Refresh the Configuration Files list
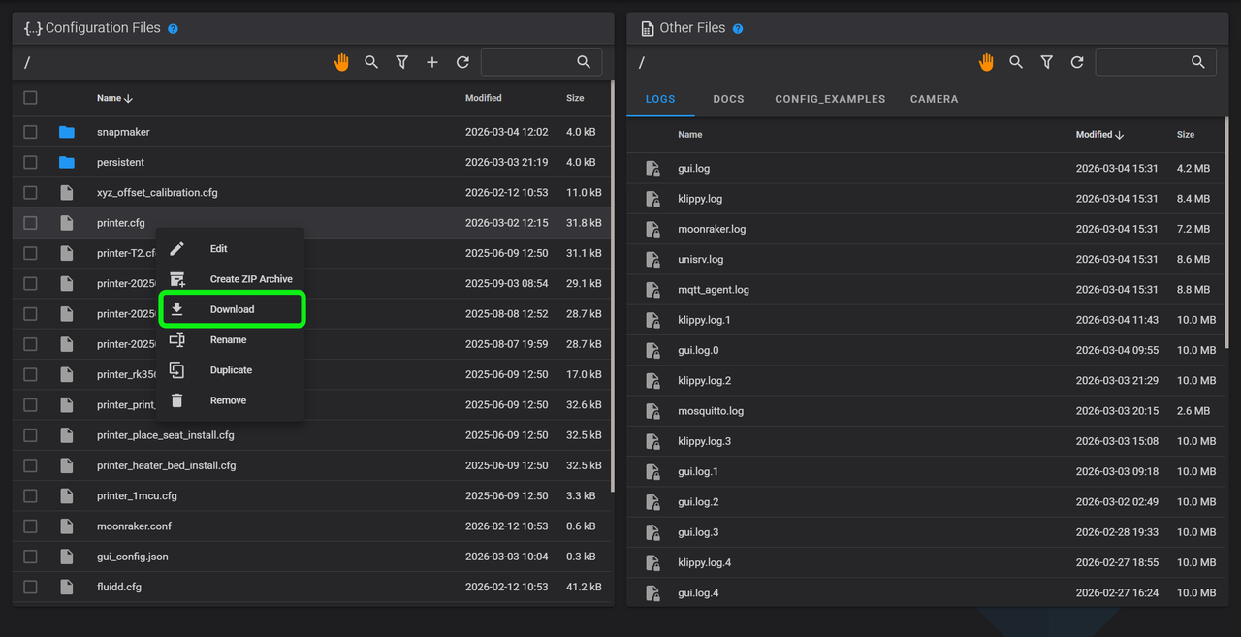The height and width of the screenshot is (637, 1241). pos(462,62)
